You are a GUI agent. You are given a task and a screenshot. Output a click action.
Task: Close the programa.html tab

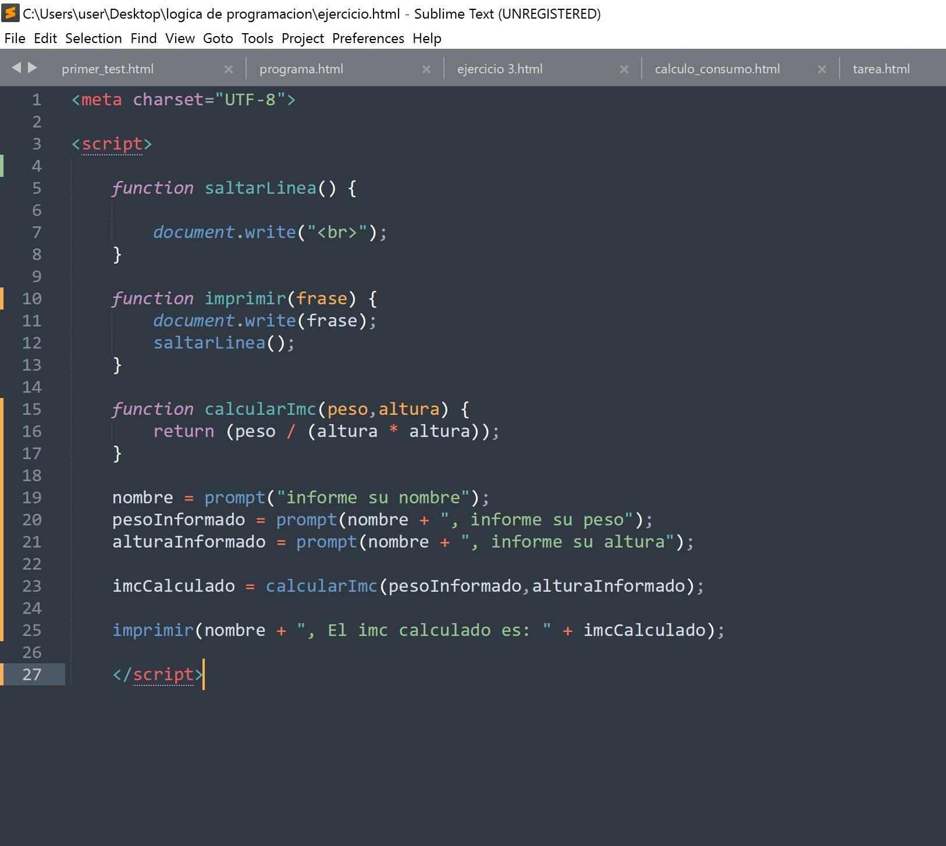click(426, 69)
